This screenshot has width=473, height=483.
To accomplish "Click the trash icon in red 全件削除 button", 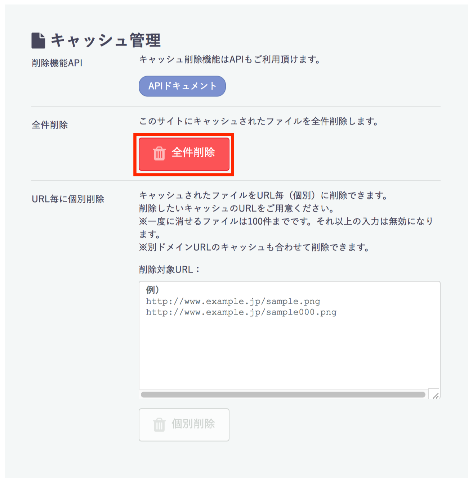I will pos(159,153).
